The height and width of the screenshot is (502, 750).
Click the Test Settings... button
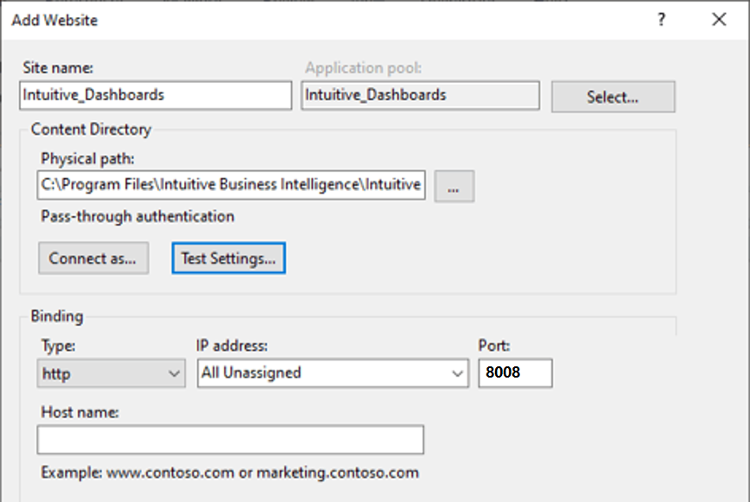229,258
